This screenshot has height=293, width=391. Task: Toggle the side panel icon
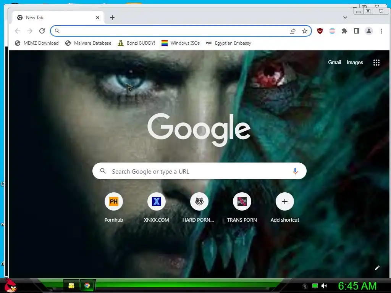356,31
